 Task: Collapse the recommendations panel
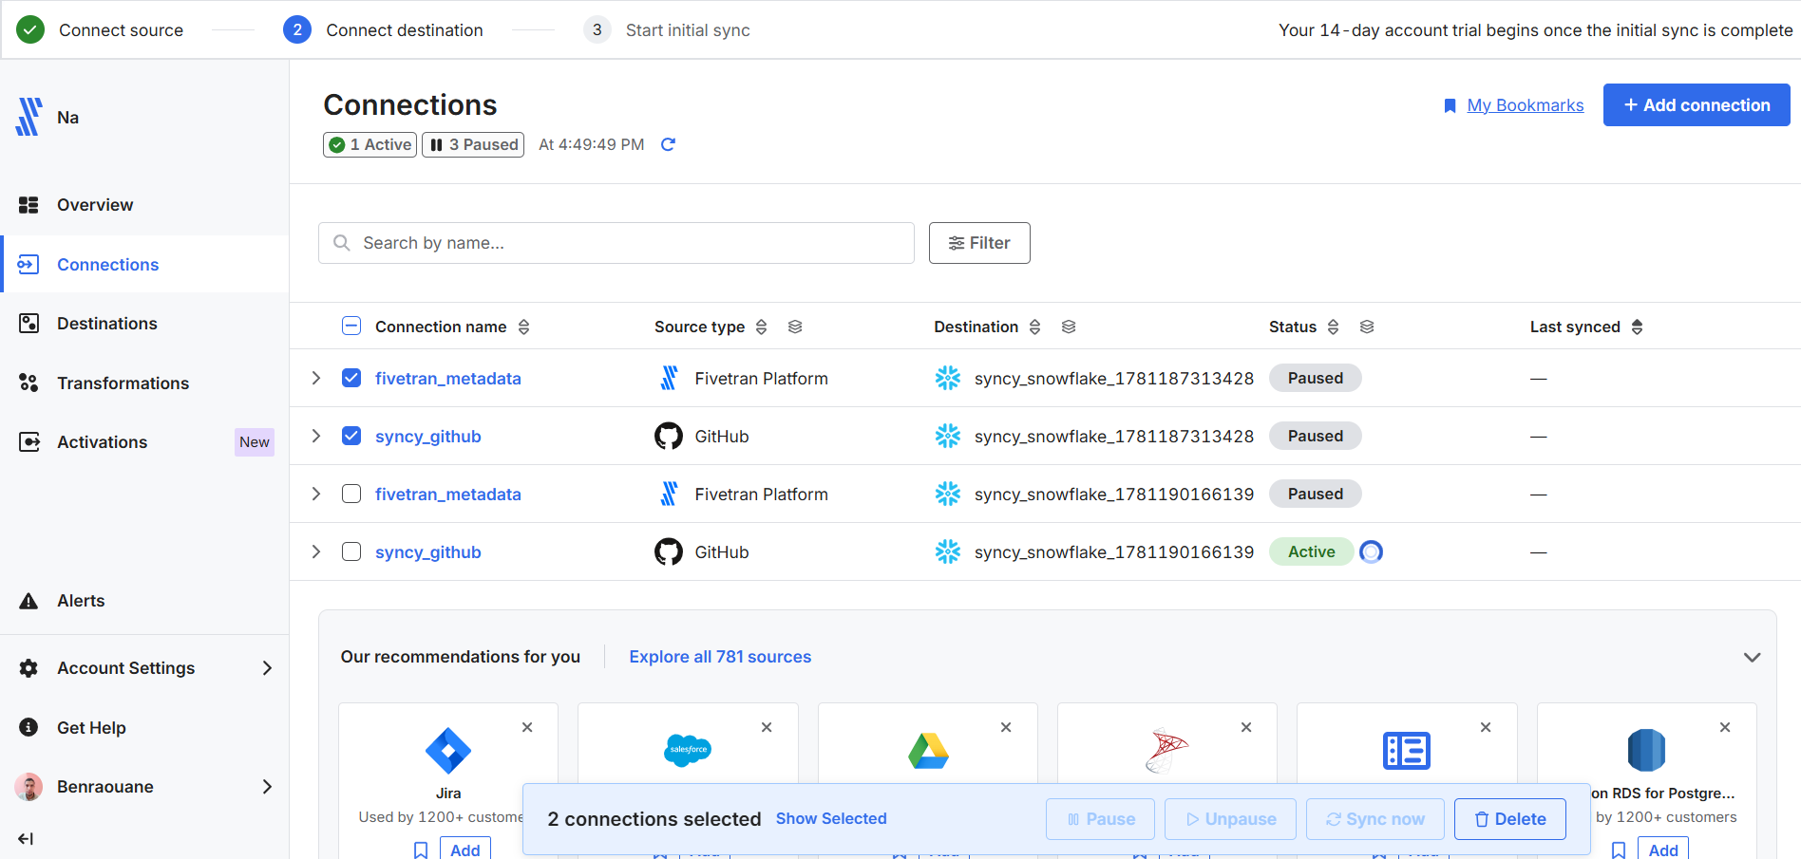[x=1753, y=657]
